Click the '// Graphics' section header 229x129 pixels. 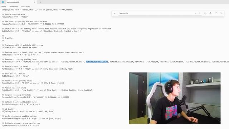point(8,38)
